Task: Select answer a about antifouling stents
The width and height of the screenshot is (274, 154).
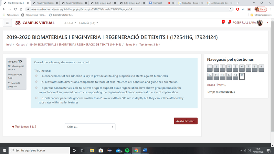Action: coord(37,76)
